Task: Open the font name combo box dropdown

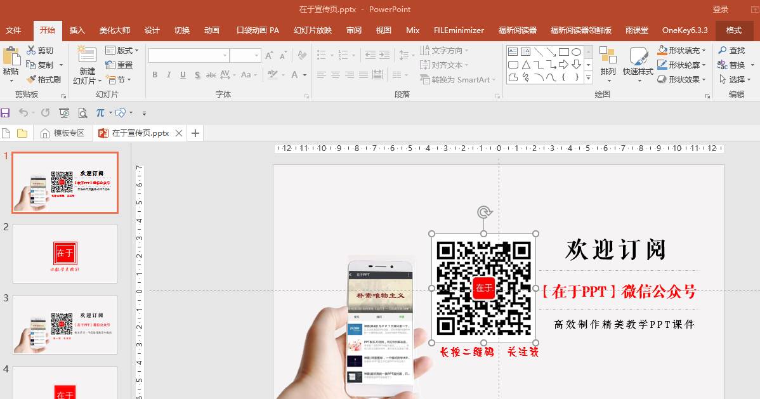Action: click(x=225, y=56)
